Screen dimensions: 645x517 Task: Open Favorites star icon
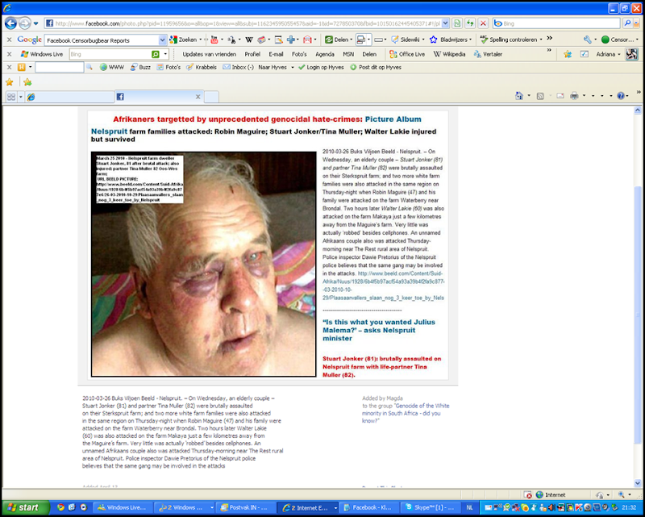pyautogui.click(x=10, y=81)
